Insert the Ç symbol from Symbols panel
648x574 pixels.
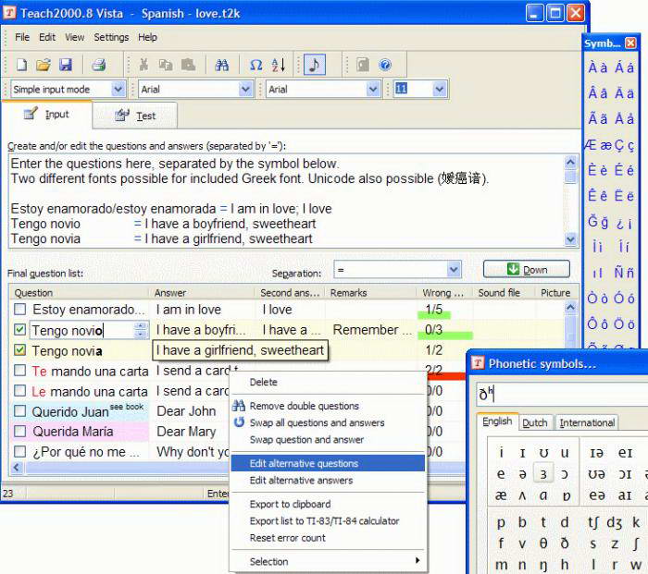[x=619, y=145]
